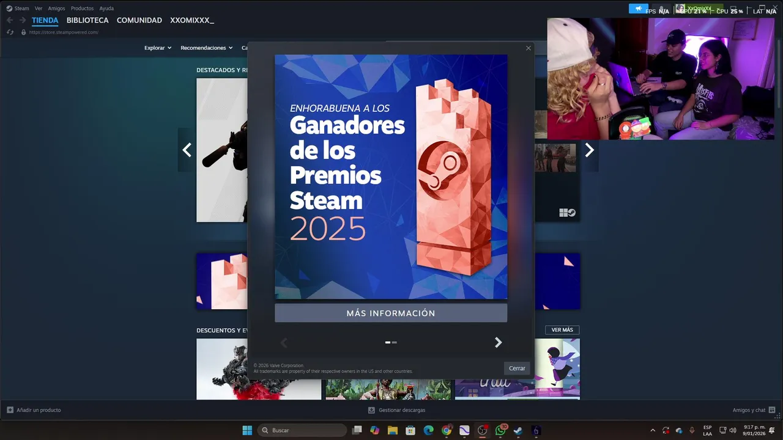Screen dimensions: 783x440
Task: Open Amigos y chat
Action: click(x=754, y=410)
